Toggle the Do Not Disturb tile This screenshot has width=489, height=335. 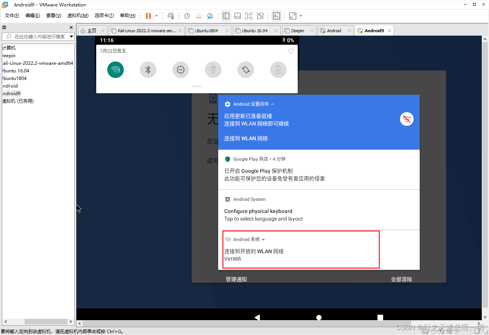(181, 70)
